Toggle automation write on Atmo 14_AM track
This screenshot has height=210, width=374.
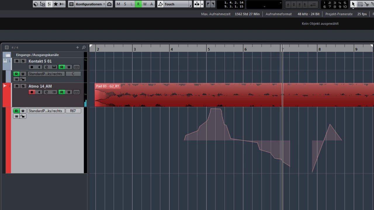point(69,92)
